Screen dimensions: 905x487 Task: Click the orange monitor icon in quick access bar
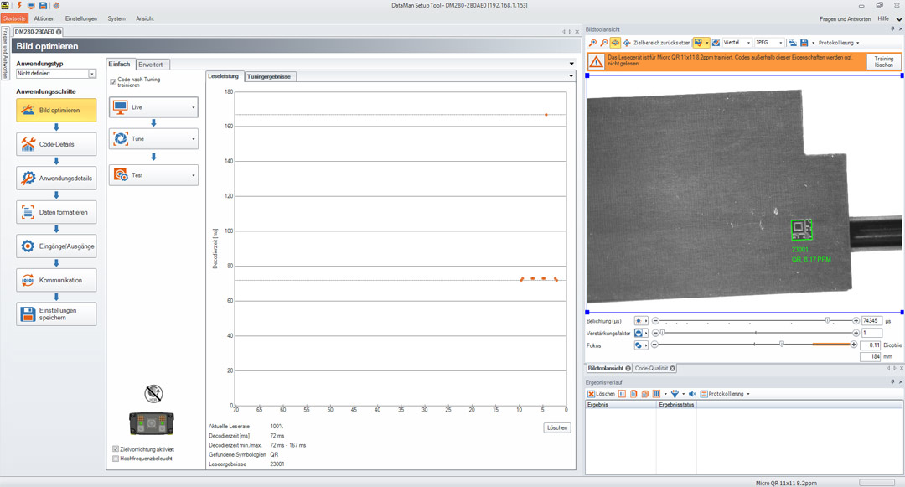31,5
